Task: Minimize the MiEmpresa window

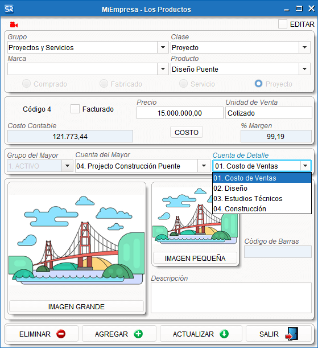Action: coord(287,9)
